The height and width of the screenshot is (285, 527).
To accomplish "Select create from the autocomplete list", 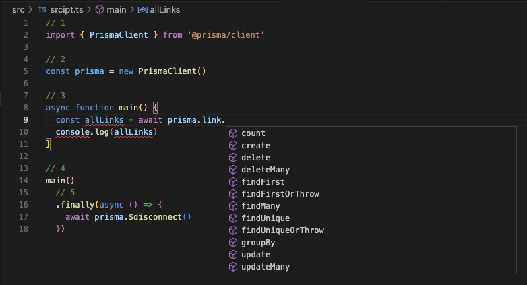I will tap(255, 146).
